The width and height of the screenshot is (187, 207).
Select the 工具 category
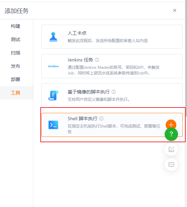point(16,93)
